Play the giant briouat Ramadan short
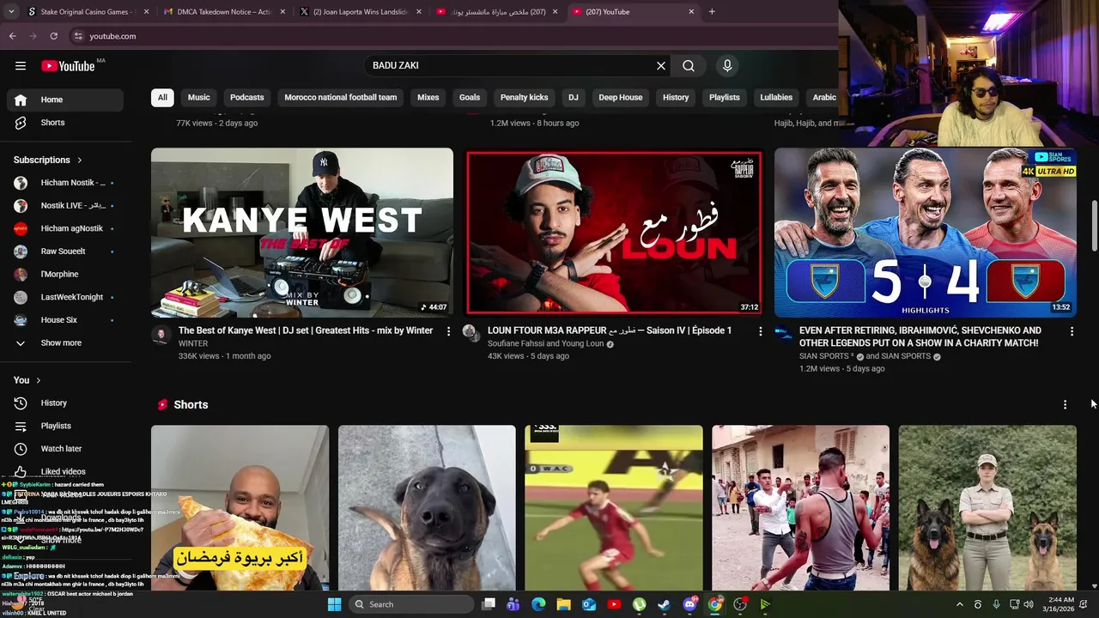 click(240, 508)
